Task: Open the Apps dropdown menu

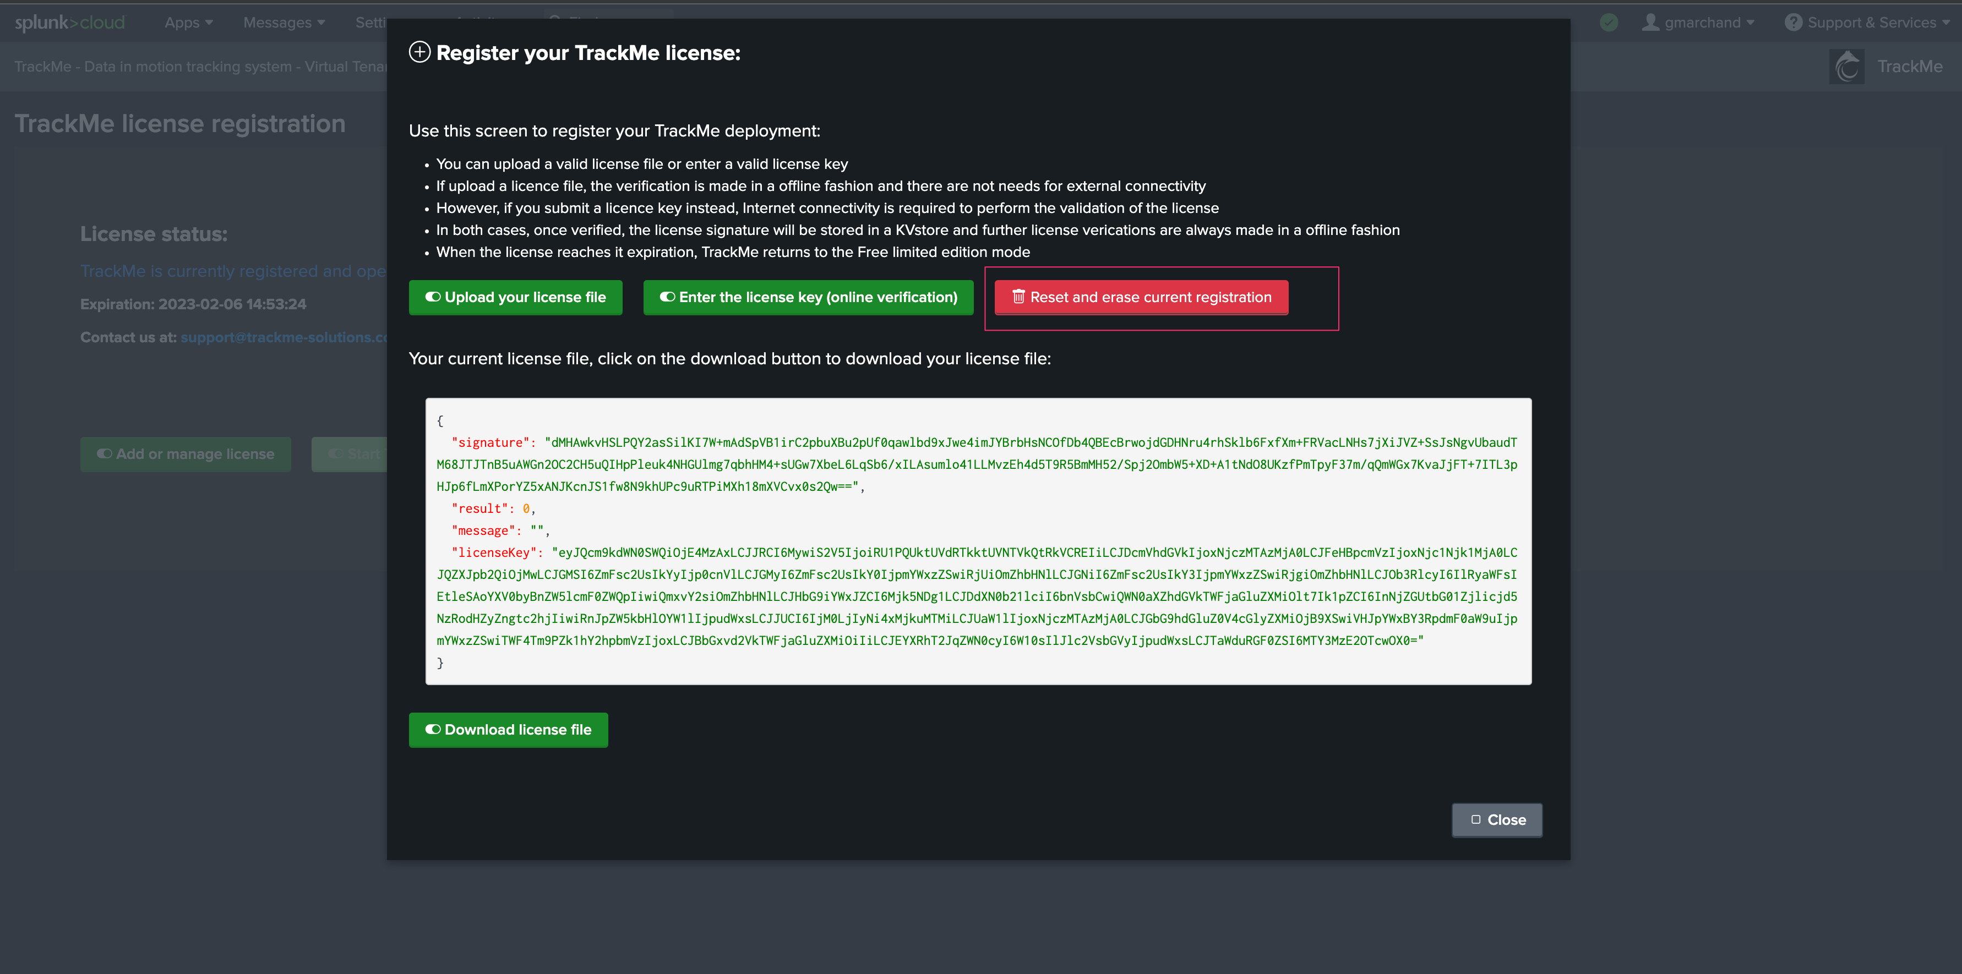Action: [x=188, y=23]
